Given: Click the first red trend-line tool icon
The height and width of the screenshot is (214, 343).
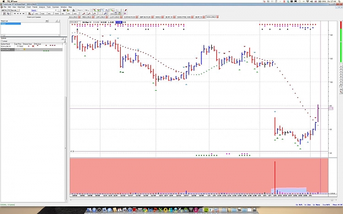Looking at the screenshot, I should [x=84, y=14].
